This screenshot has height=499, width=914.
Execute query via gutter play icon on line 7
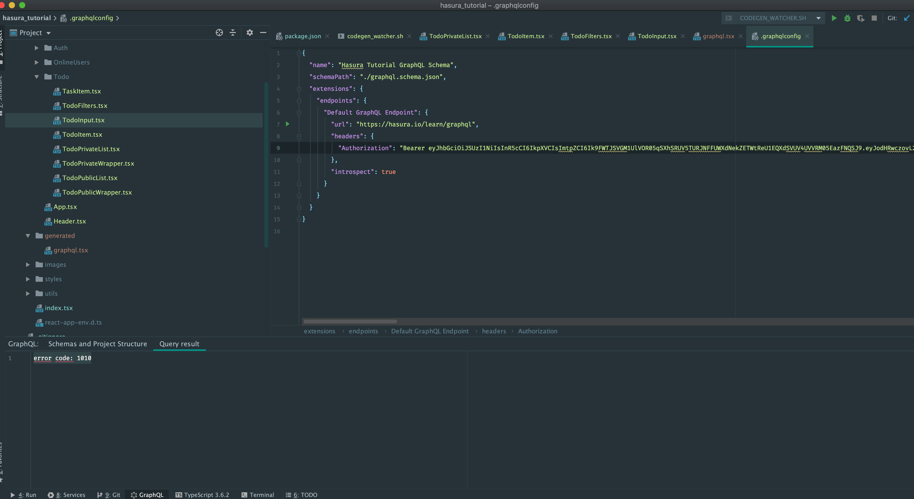287,124
